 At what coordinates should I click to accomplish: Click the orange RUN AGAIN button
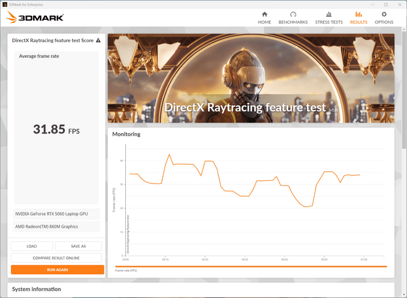[57, 270]
